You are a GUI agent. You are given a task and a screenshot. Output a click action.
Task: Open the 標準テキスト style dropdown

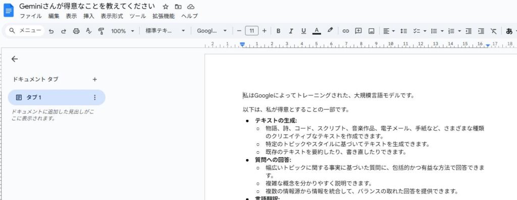[x=165, y=31]
